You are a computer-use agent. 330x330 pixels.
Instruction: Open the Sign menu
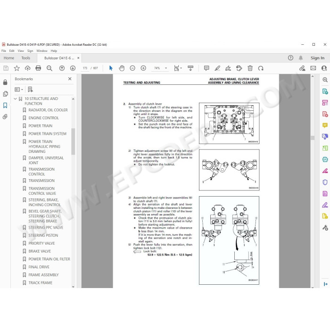click(30, 51)
